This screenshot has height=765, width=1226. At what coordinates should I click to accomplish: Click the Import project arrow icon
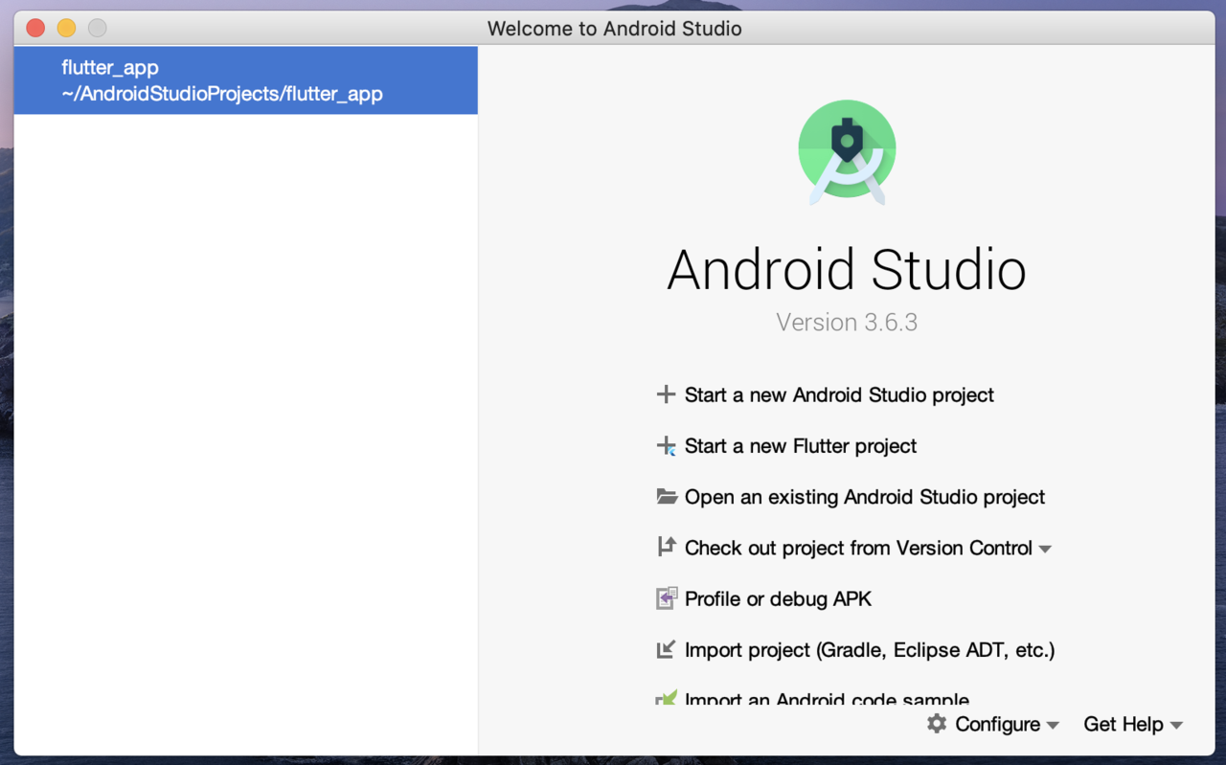tap(666, 649)
